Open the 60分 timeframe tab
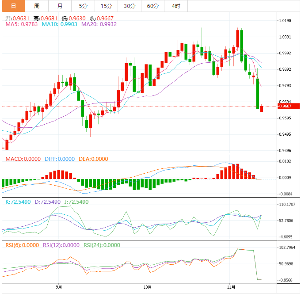This screenshot has width=301, height=297. (152, 6)
